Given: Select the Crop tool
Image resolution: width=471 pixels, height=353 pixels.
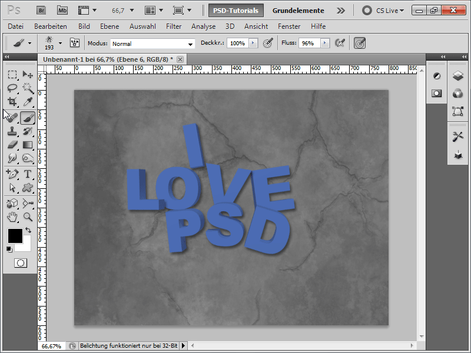Looking at the screenshot, I should coord(12,102).
